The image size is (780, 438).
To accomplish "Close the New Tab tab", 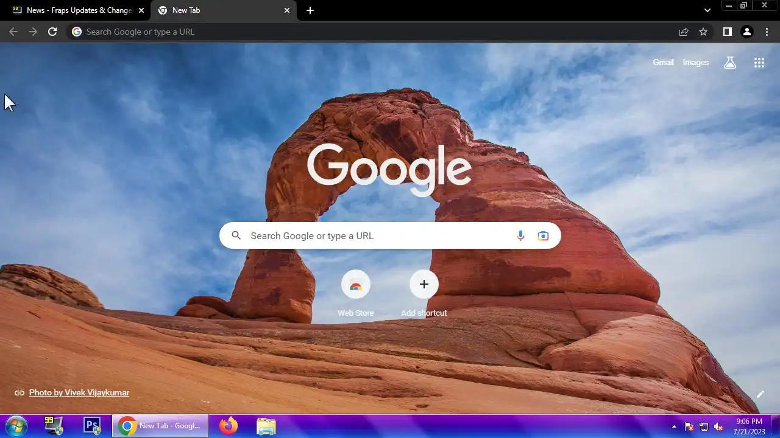I will click(x=287, y=10).
